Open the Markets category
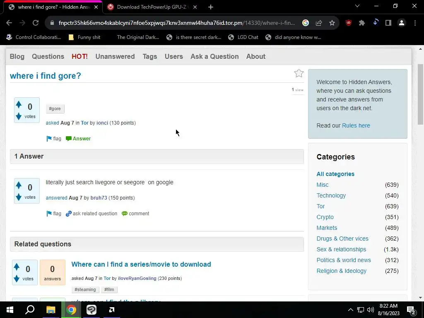 [x=327, y=228]
